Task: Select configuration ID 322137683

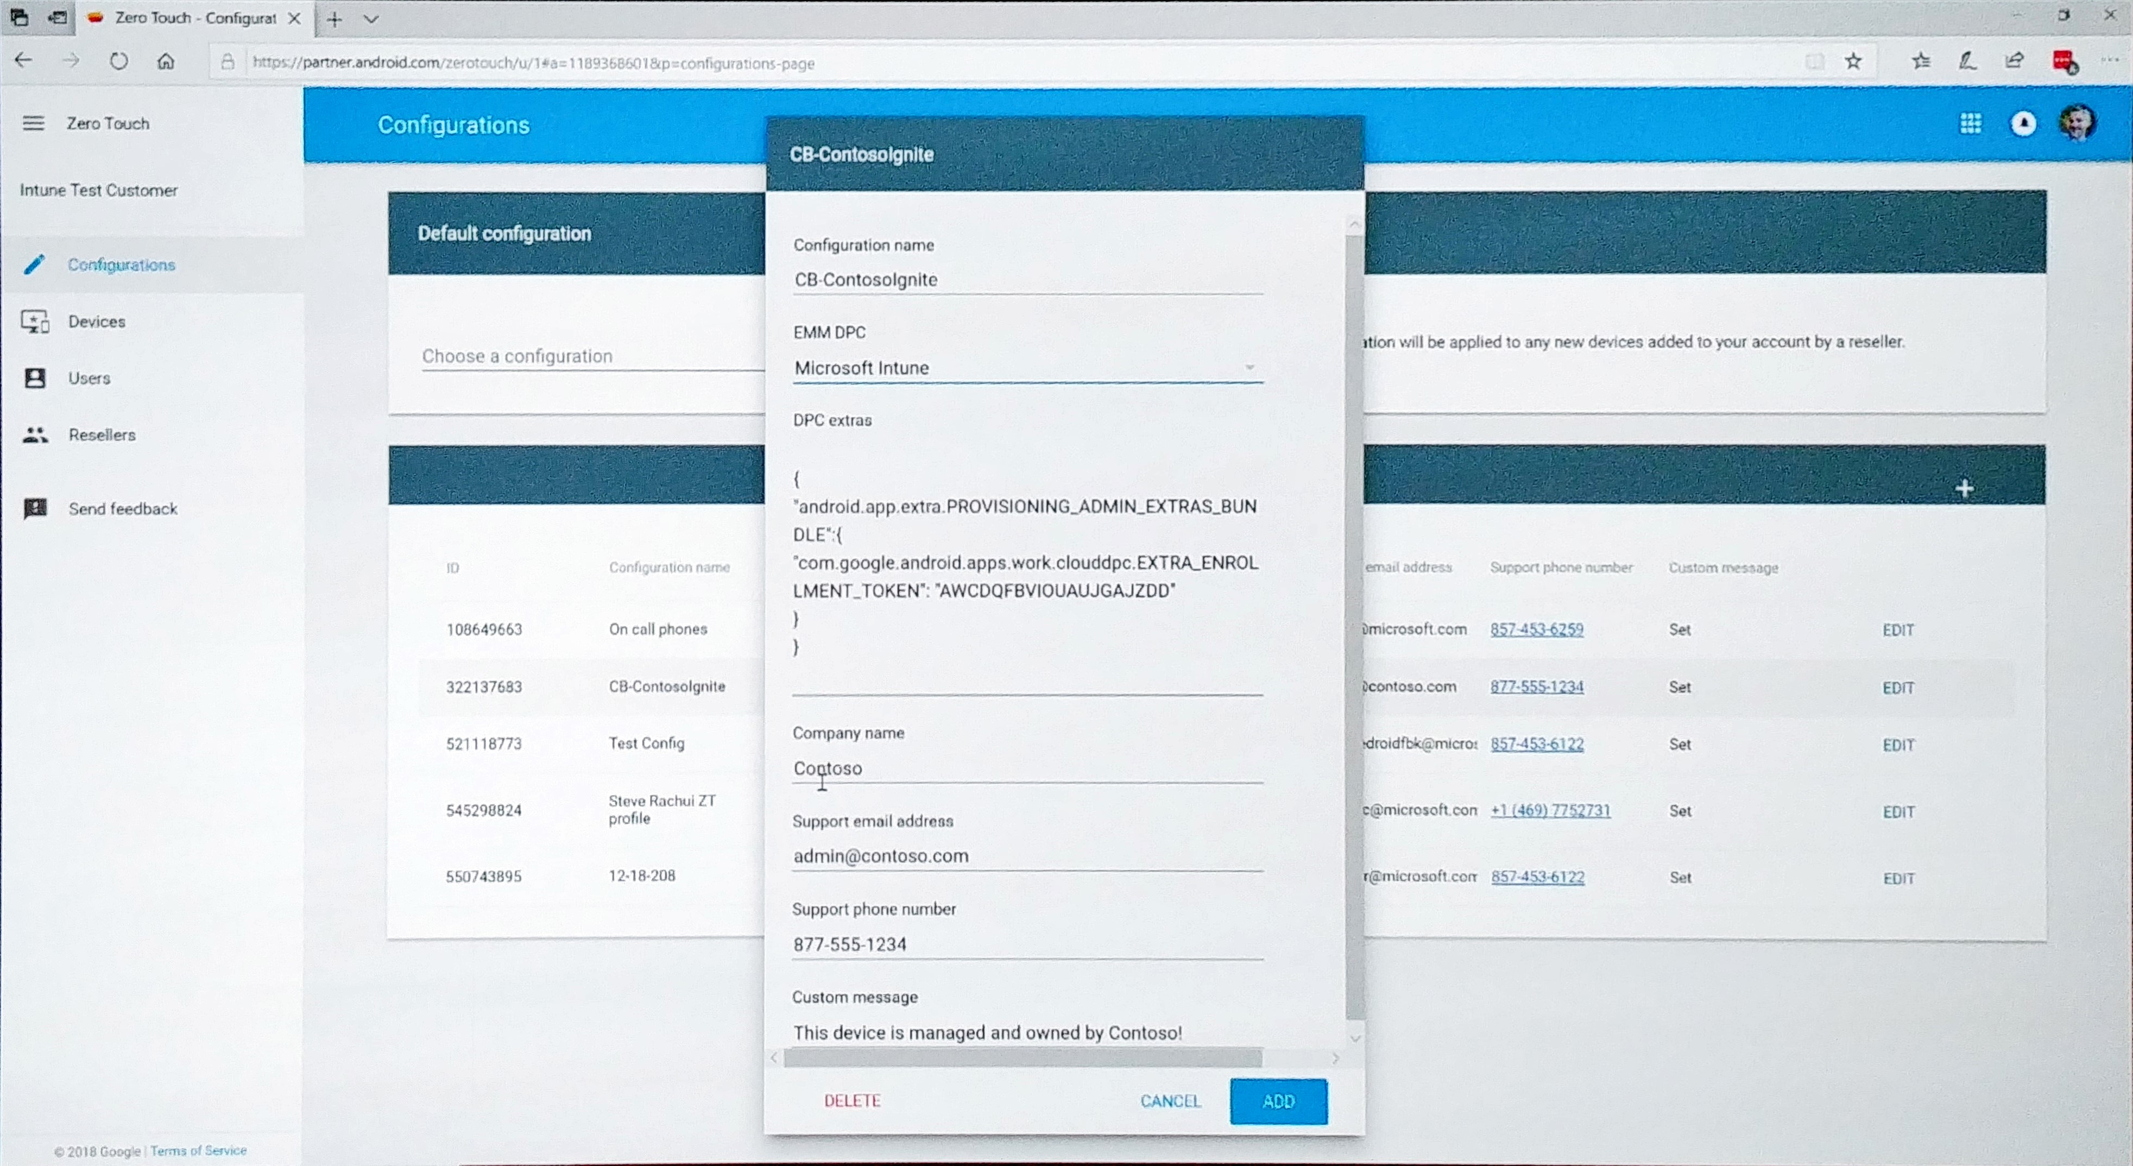Action: 484,686
